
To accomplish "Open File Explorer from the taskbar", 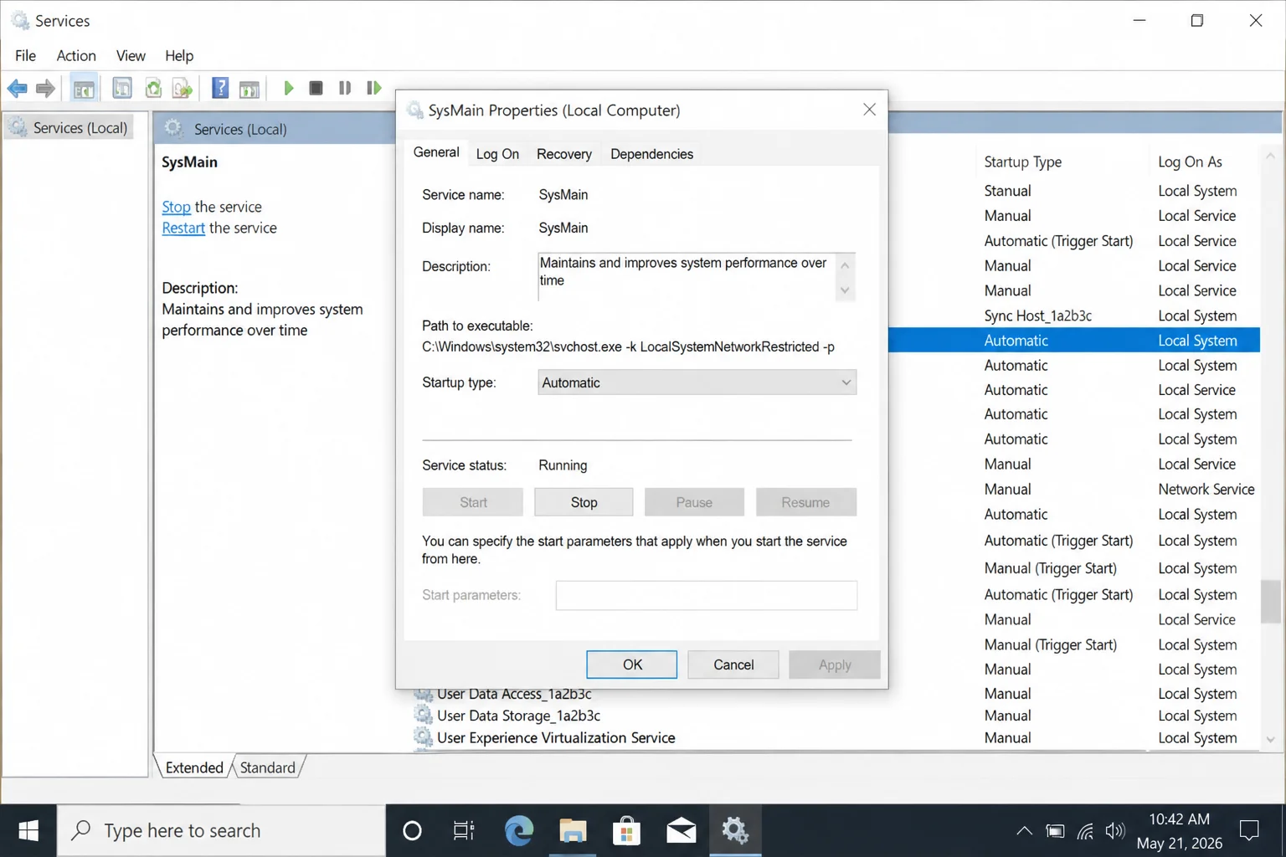I will pos(573,830).
